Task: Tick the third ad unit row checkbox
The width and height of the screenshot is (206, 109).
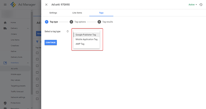Action: point(37,66)
